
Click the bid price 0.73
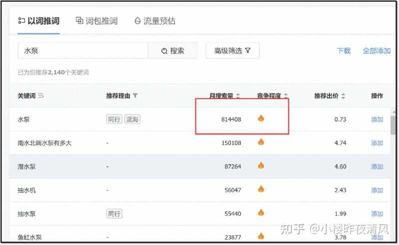(340, 120)
